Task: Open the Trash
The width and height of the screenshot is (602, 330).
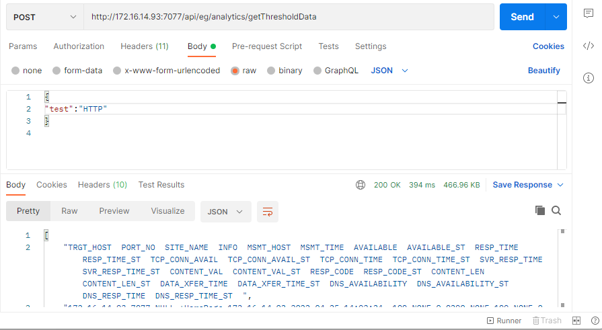Action: tap(547, 321)
